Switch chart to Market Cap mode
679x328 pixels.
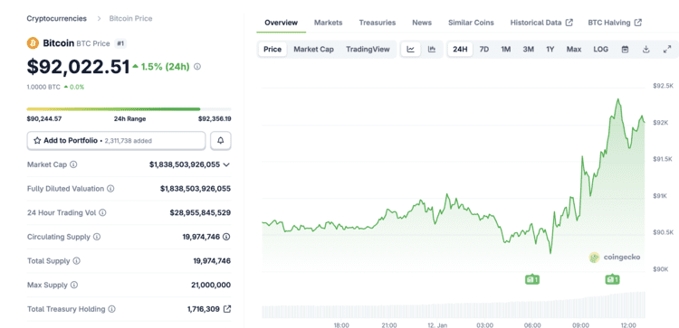pyautogui.click(x=313, y=50)
